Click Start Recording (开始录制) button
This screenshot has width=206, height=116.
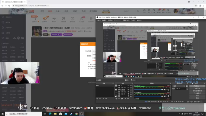point(197,88)
